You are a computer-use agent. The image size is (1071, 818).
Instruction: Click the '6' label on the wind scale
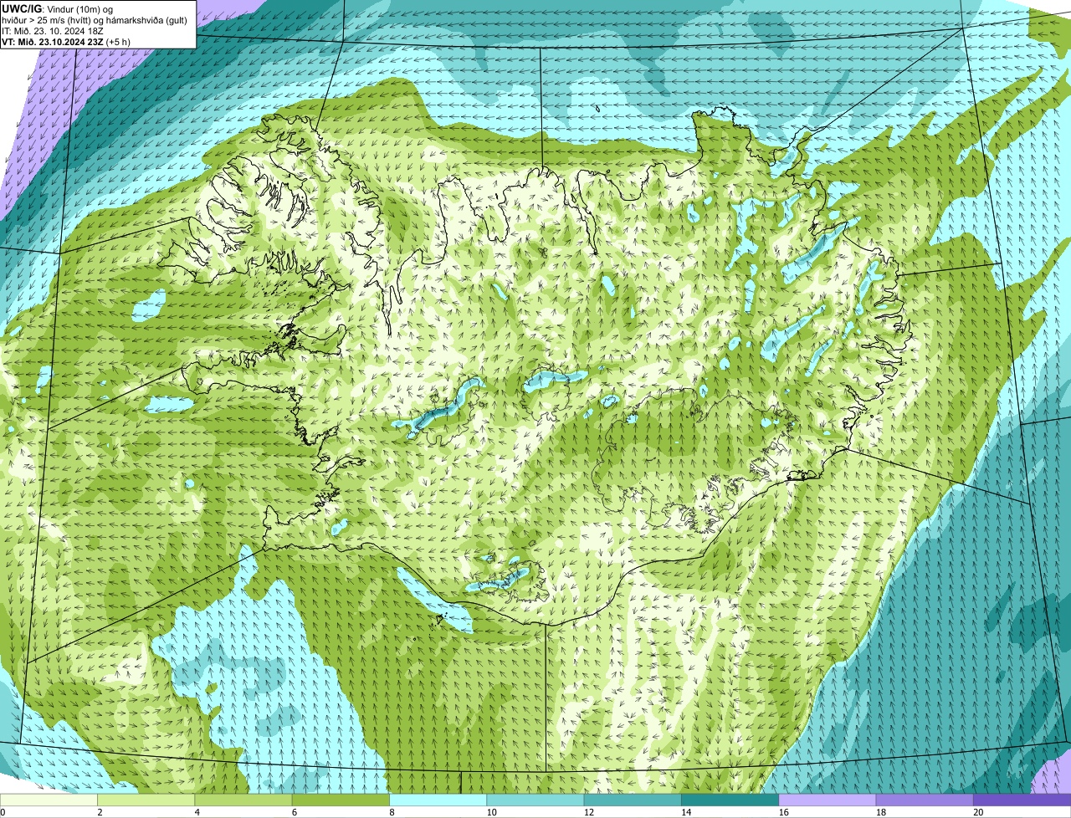click(x=295, y=812)
